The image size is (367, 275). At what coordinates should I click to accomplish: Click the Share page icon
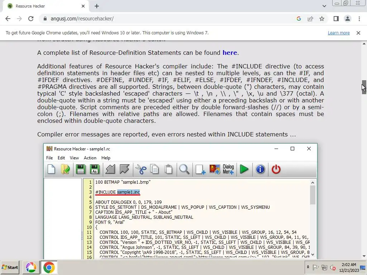pyautogui.click(x=310, y=19)
